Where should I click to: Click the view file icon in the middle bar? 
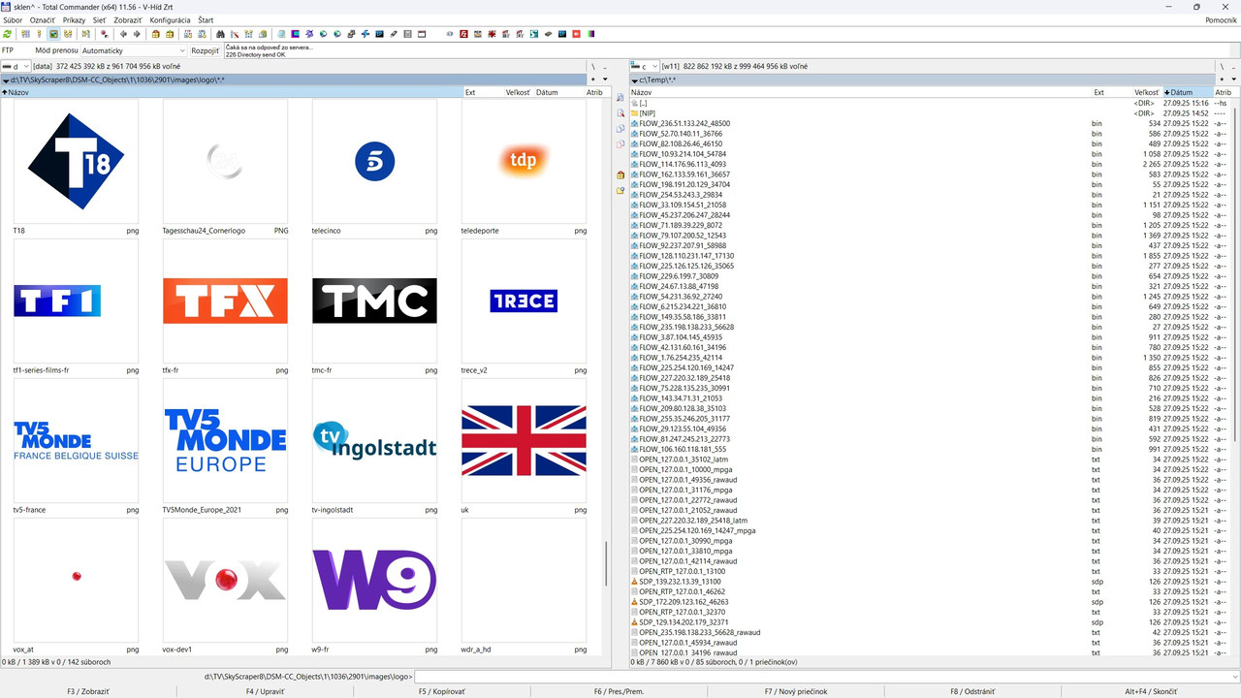[620, 98]
